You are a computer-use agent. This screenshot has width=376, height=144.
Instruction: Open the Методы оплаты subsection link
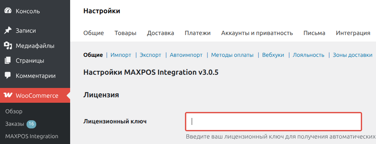(x=232, y=55)
